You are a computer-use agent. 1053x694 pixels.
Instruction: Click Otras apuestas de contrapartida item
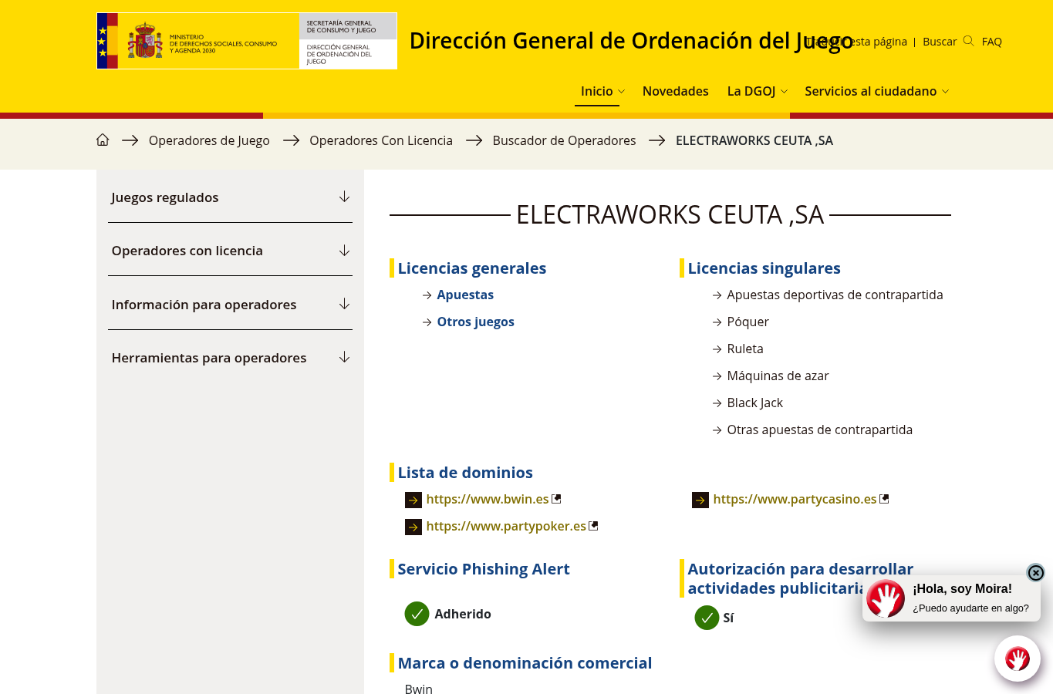[x=819, y=430]
